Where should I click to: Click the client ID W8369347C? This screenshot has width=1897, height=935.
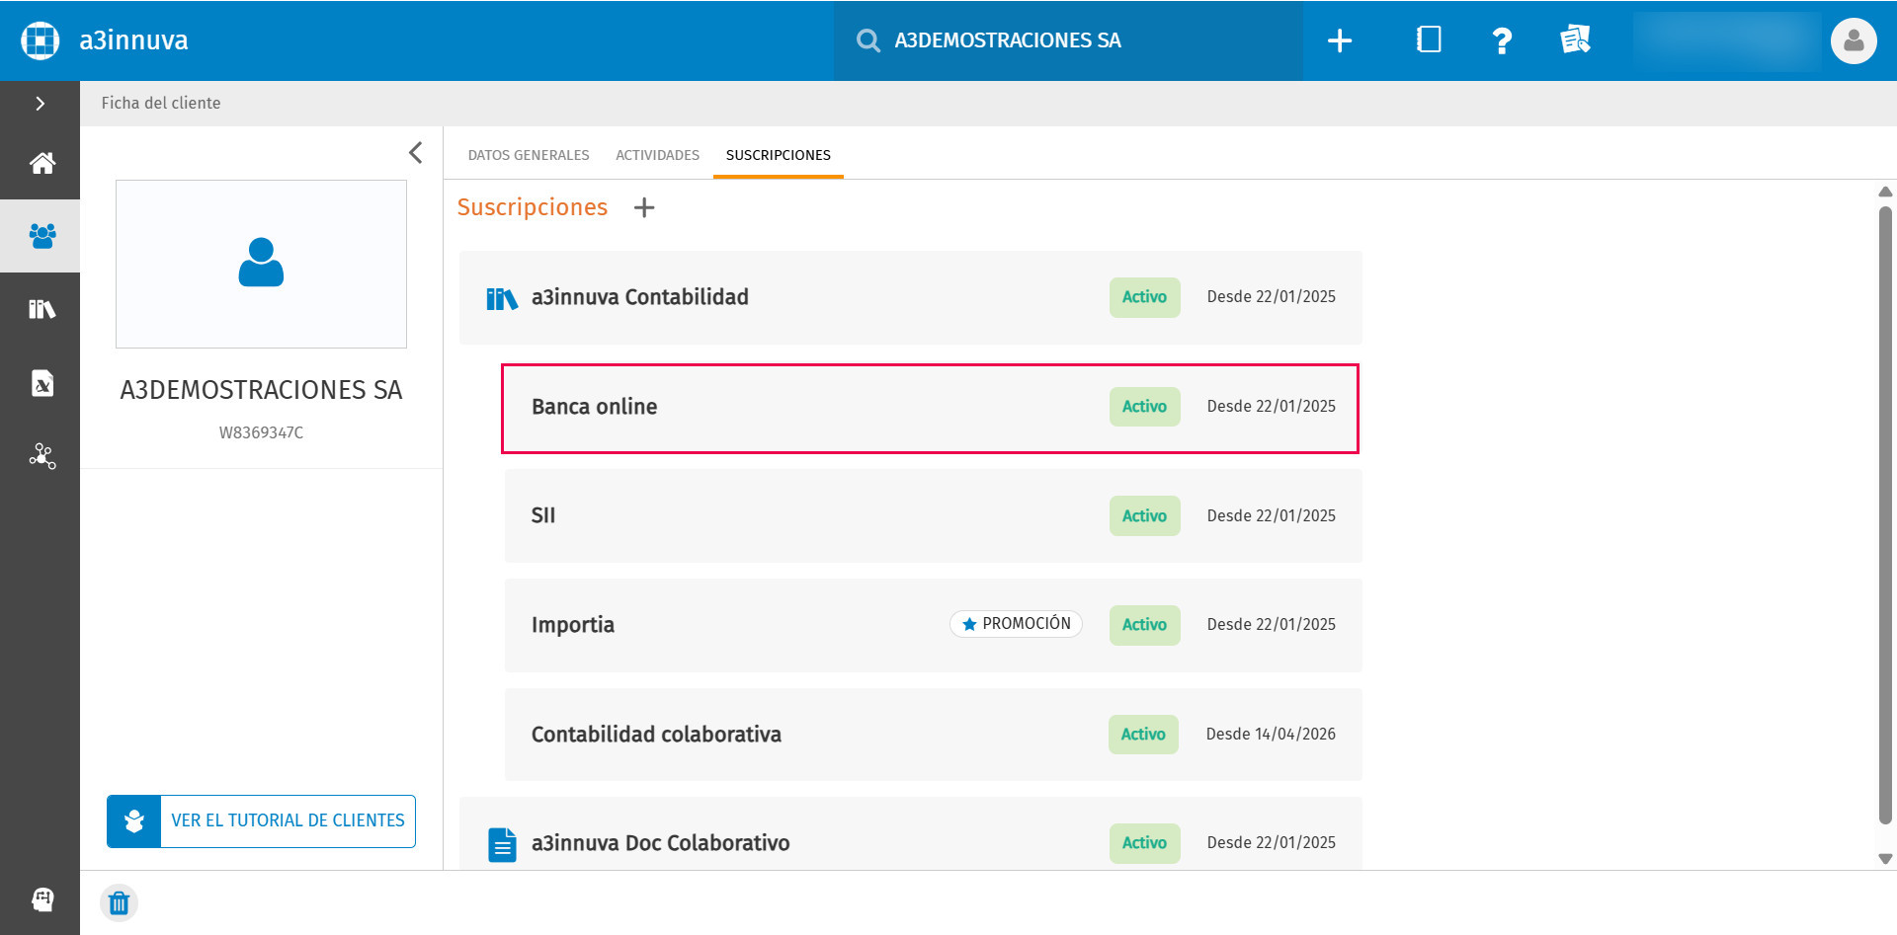tap(261, 432)
